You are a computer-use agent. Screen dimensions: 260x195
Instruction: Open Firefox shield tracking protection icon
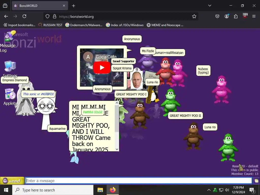47,16
